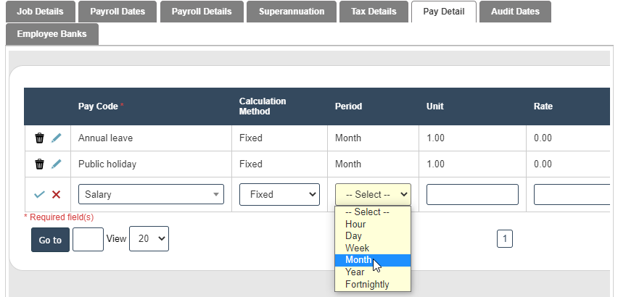Pick the Hour period option

(x=355, y=225)
